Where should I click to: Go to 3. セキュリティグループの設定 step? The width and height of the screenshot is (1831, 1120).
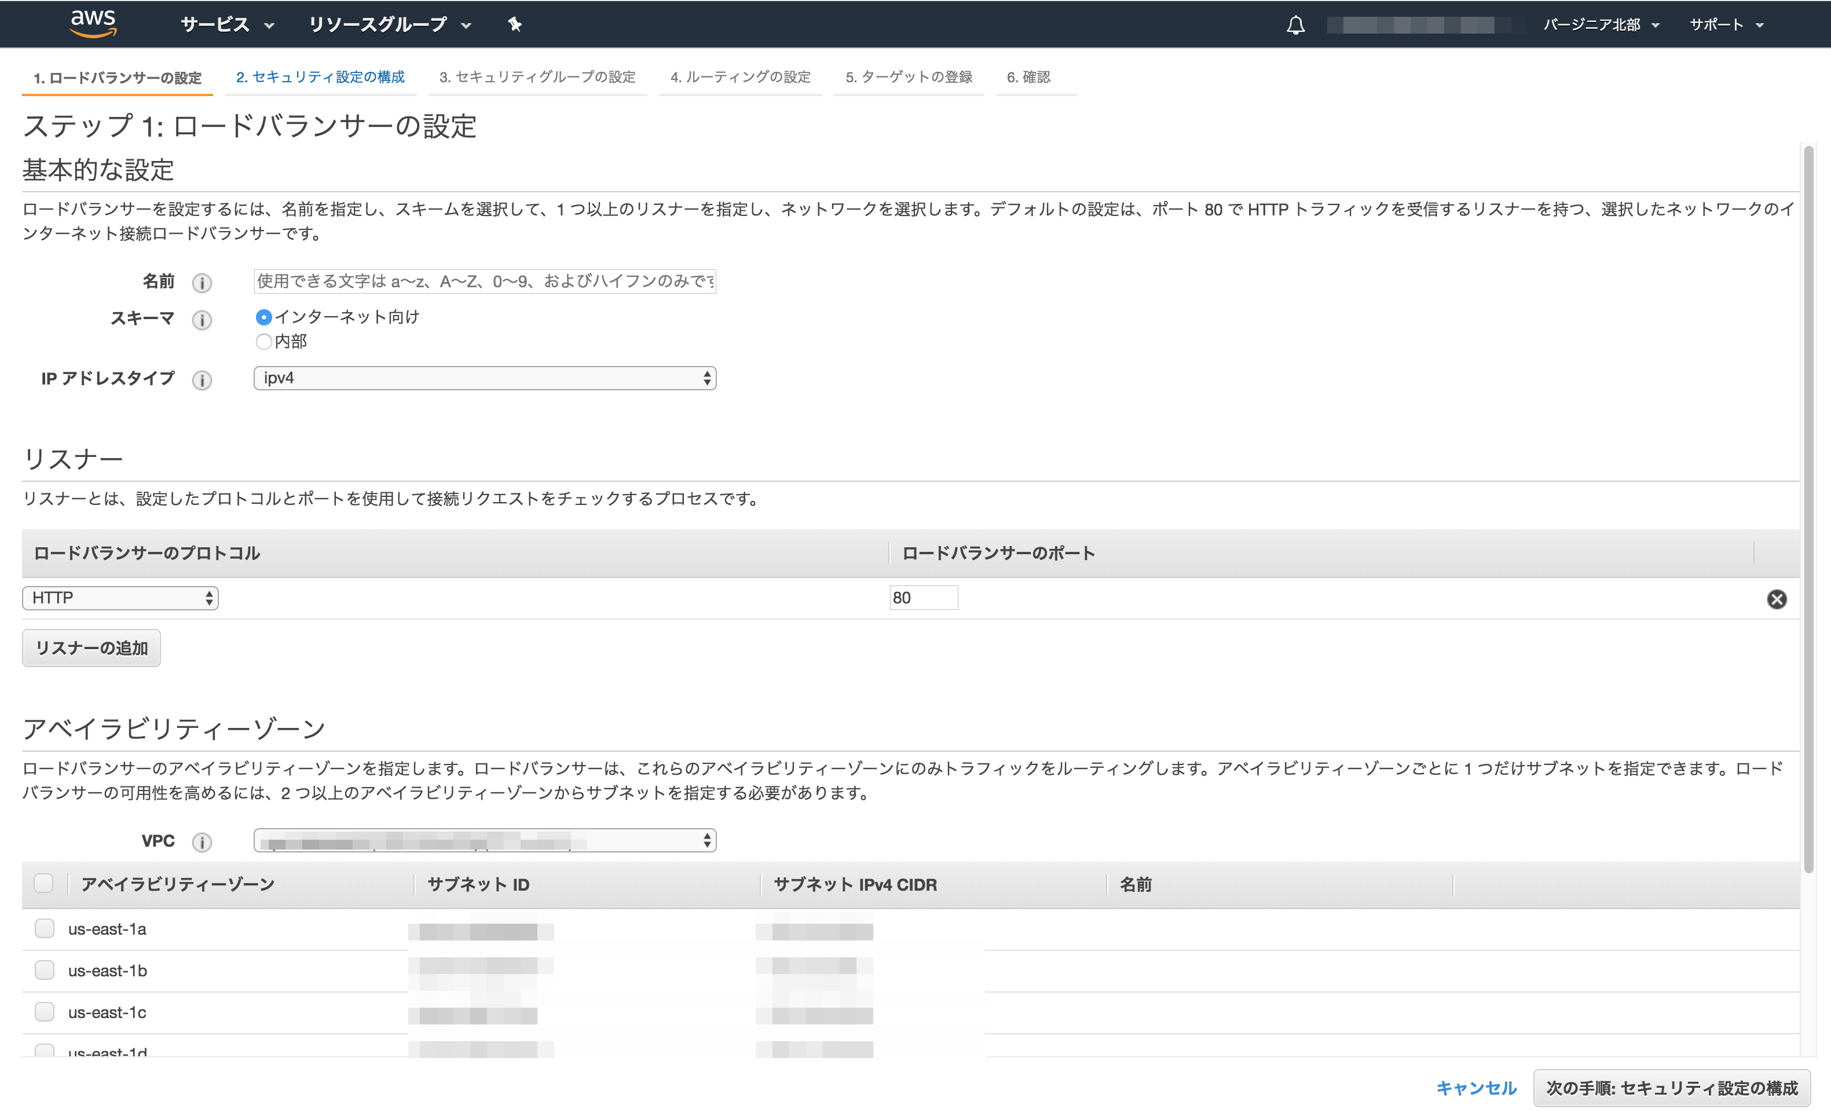(x=537, y=76)
